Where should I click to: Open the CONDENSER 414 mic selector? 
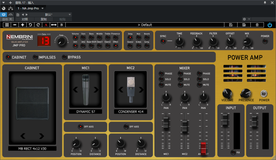click(131, 112)
